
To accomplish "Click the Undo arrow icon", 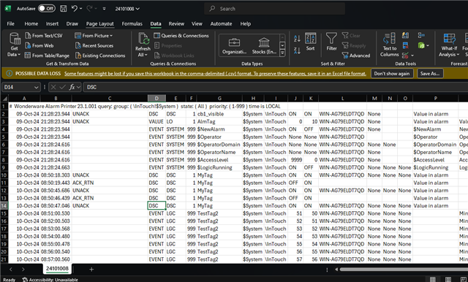I will point(75,8).
